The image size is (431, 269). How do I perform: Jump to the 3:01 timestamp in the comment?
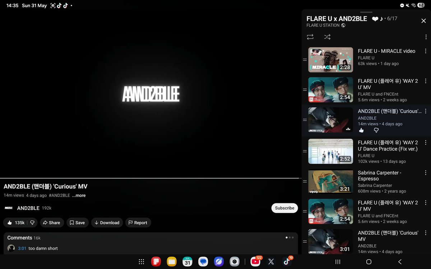click(x=22, y=248)
